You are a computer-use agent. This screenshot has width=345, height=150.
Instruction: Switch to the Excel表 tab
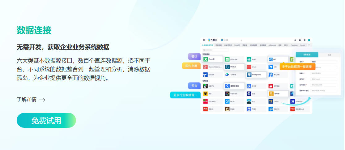pos(237,45)
